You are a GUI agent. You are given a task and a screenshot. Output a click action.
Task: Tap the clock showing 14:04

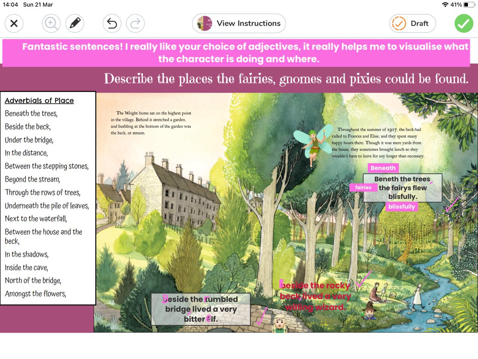tap(10, 4)
